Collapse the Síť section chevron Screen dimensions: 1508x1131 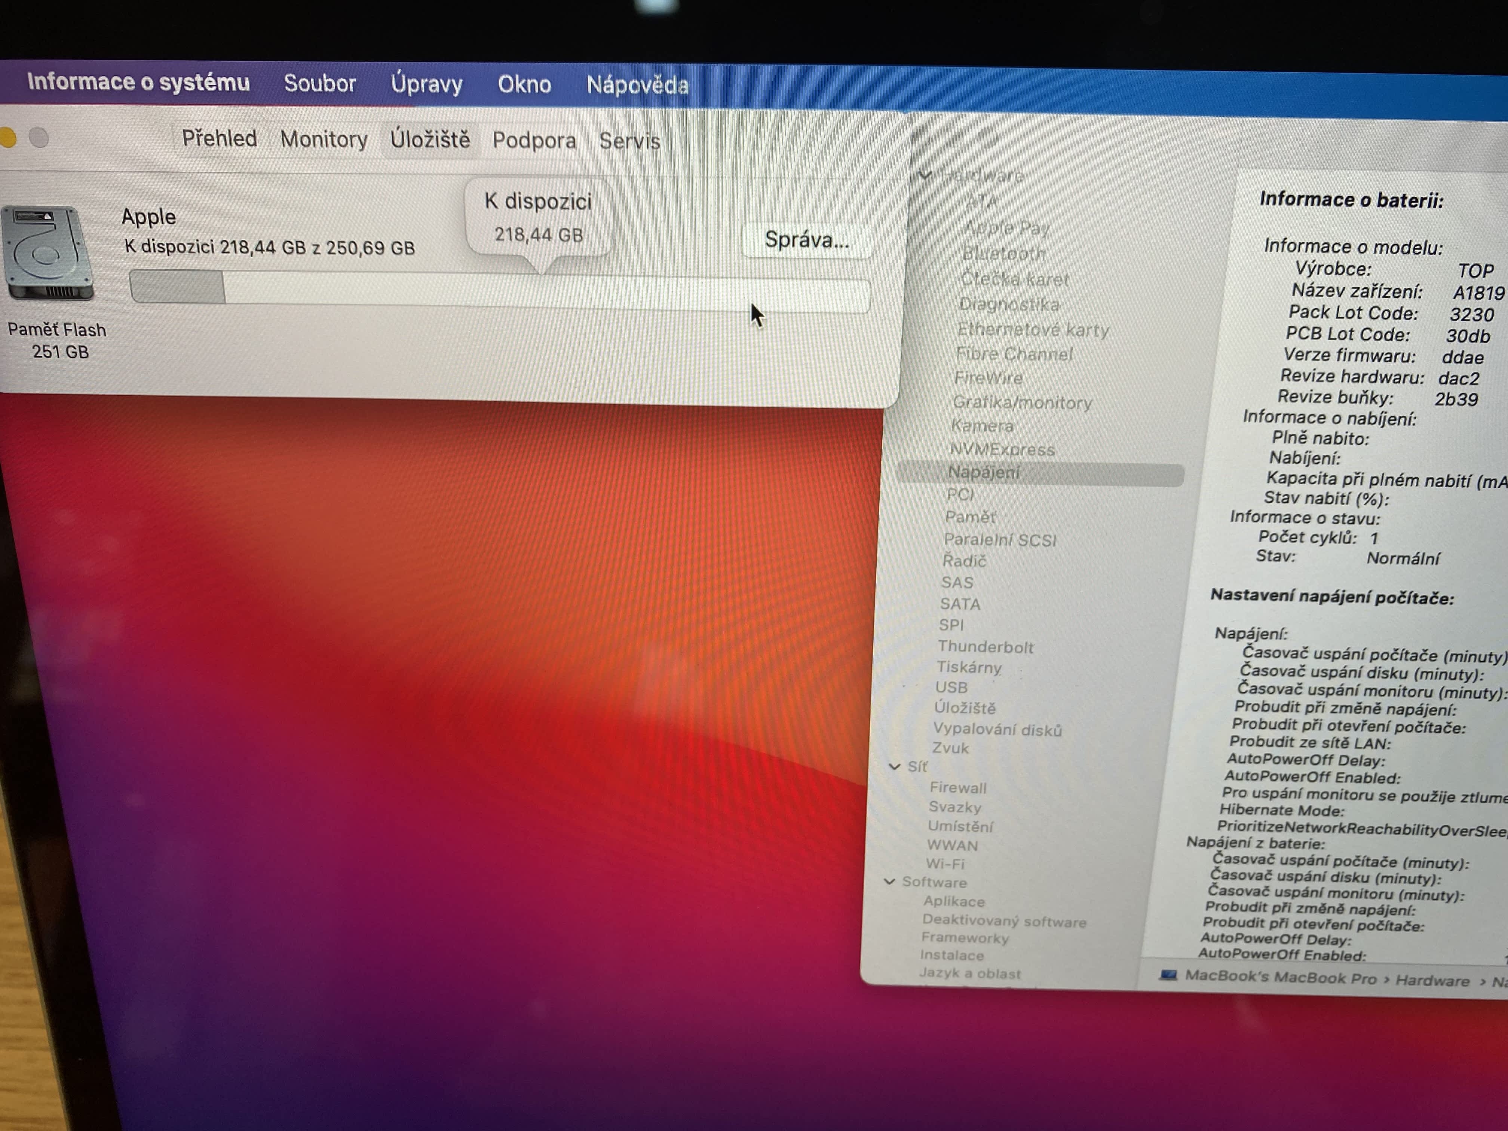point(894,766)
